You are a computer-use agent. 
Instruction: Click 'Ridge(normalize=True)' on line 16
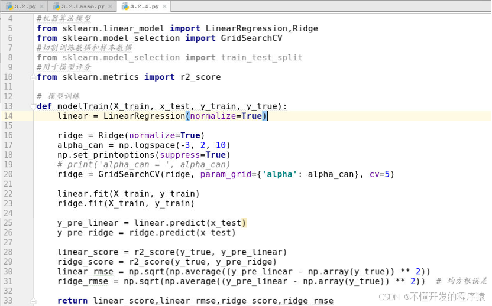[151, 135]
